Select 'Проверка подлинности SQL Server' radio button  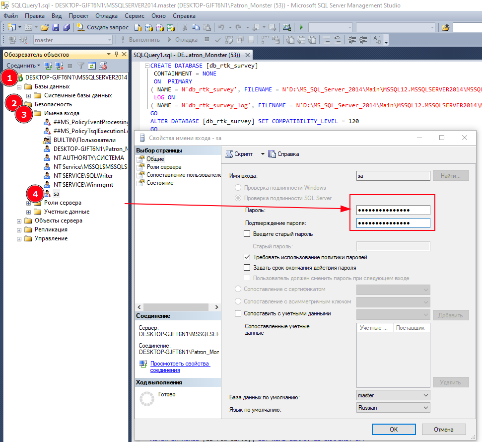pyautogui.click(x=238, y=198)
